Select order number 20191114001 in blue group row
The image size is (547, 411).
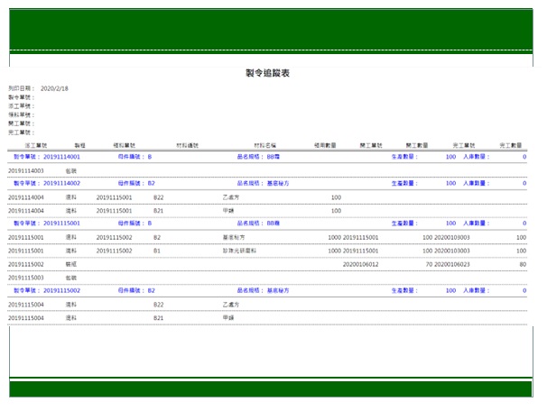coord(61,157)
